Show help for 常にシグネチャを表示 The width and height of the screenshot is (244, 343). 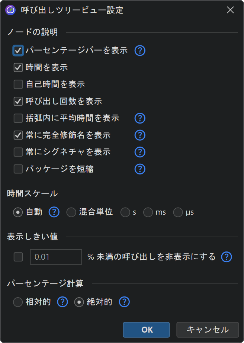pos(139,152)
